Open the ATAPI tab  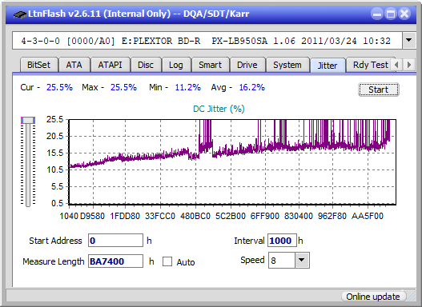(x=110, y=65)
